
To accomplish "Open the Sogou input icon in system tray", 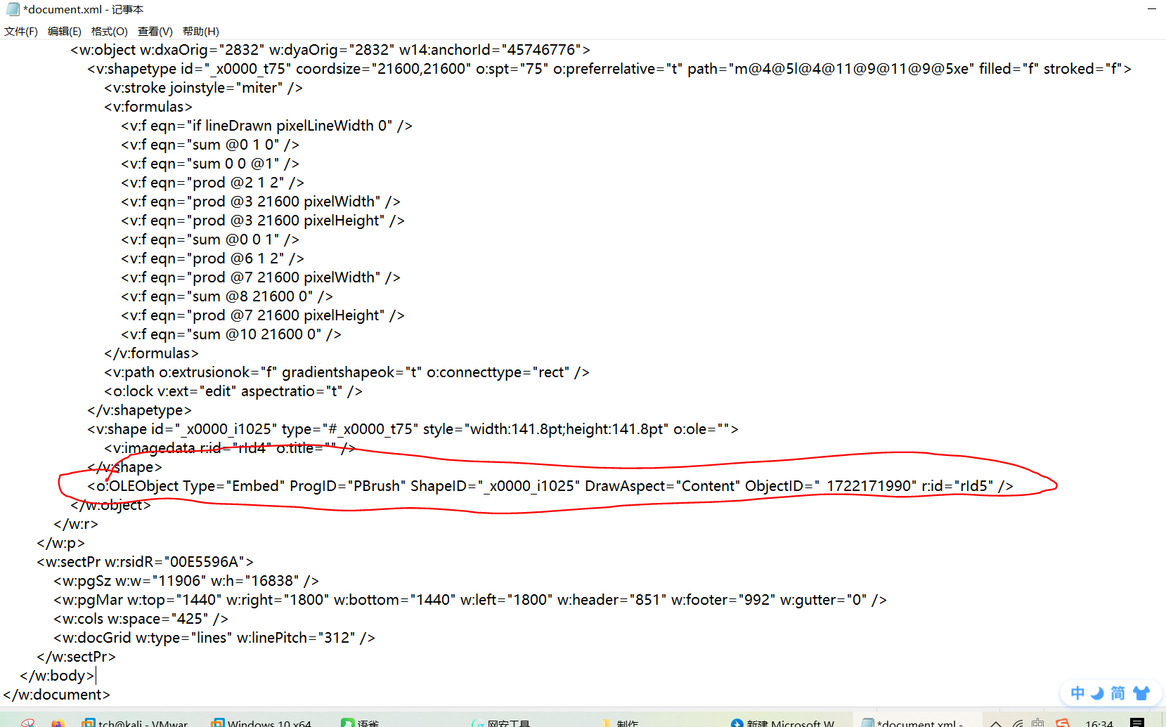I will [x=1063, y=722].
